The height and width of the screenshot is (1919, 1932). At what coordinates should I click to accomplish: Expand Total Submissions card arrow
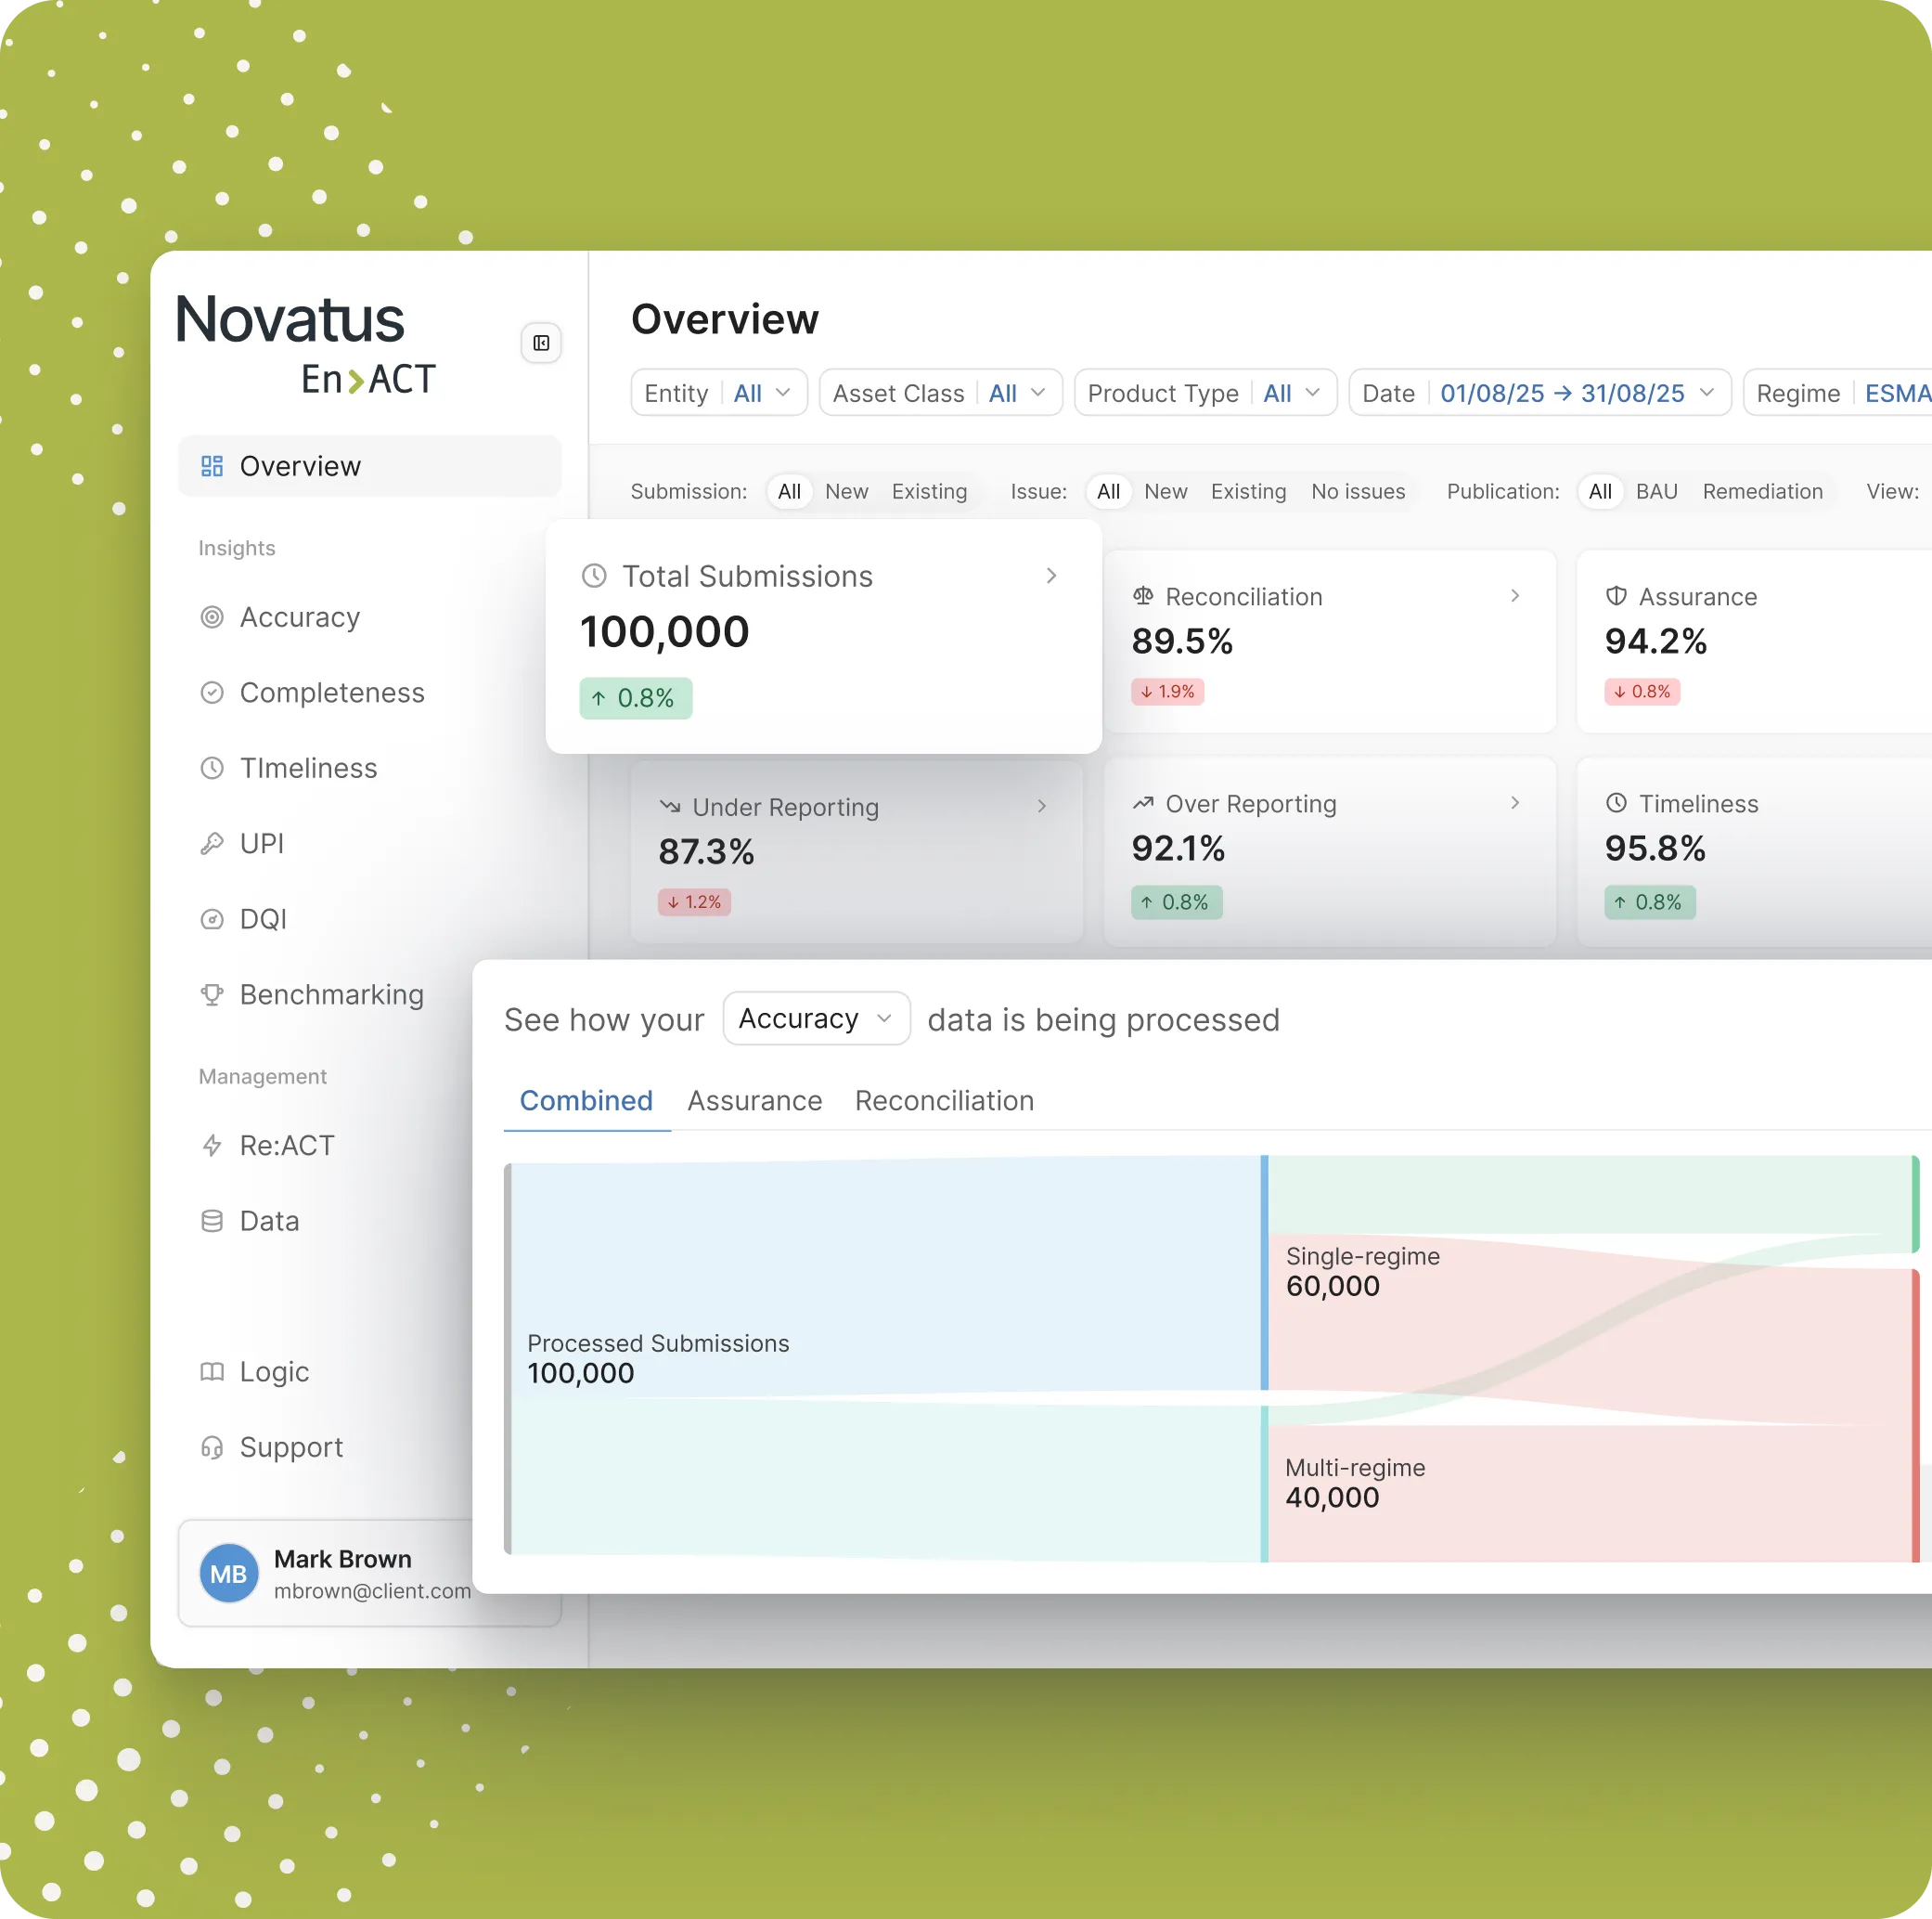pos(1050,576)
